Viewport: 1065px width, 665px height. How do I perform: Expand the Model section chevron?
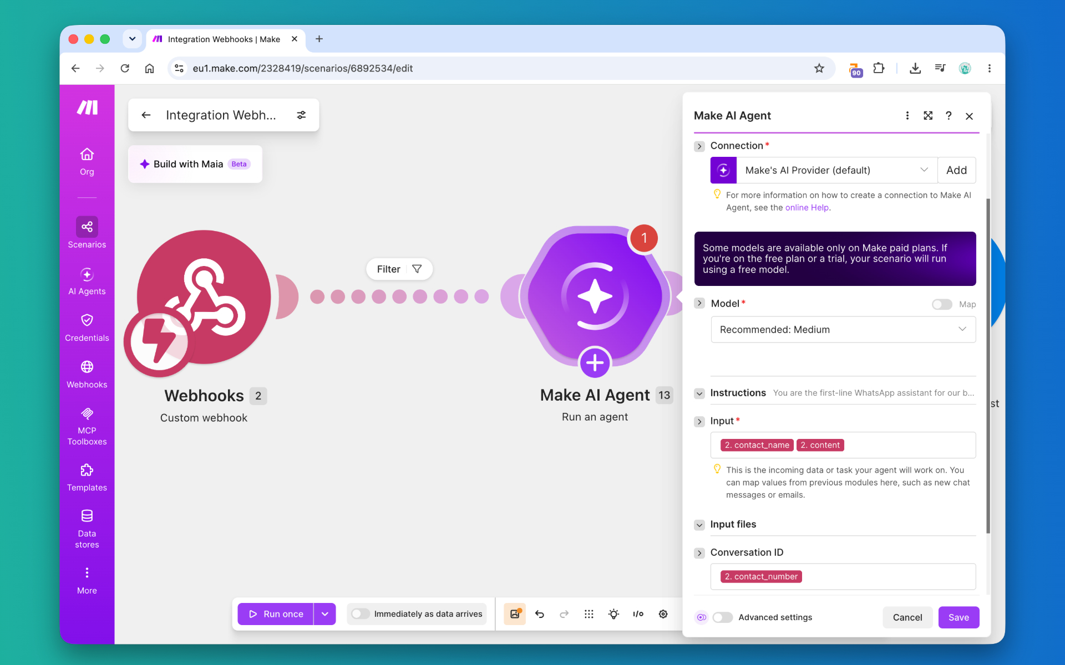pyautogui.click(x=699, y=304)
